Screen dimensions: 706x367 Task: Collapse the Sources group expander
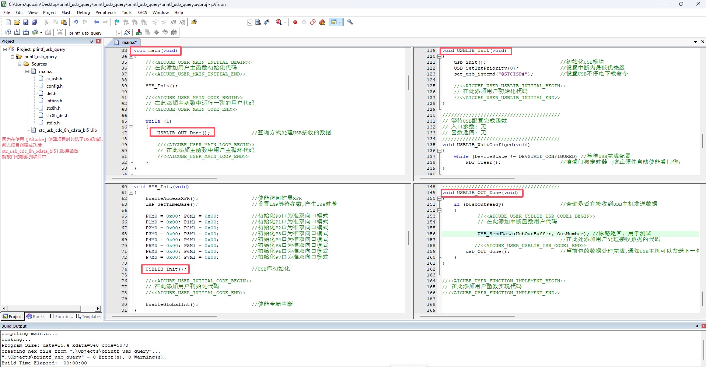(x=20, y=64)
